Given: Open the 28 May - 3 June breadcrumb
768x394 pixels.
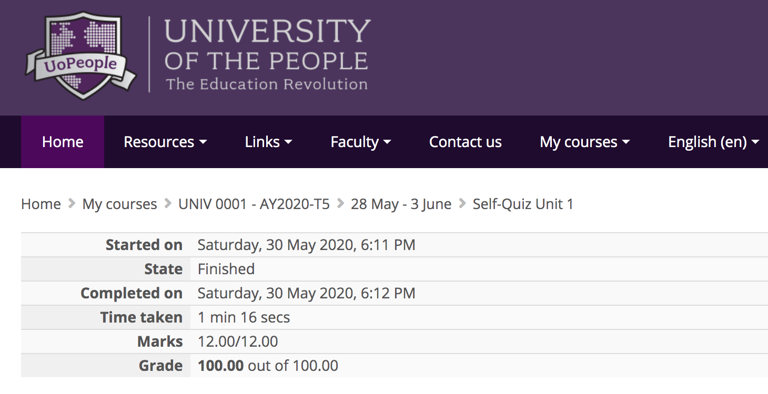Looking at the screenshot, I should (x=401, y=204).
